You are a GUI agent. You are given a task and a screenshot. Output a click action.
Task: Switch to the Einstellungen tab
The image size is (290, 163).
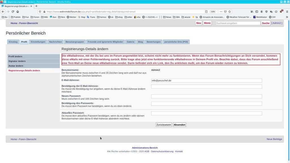38,42
